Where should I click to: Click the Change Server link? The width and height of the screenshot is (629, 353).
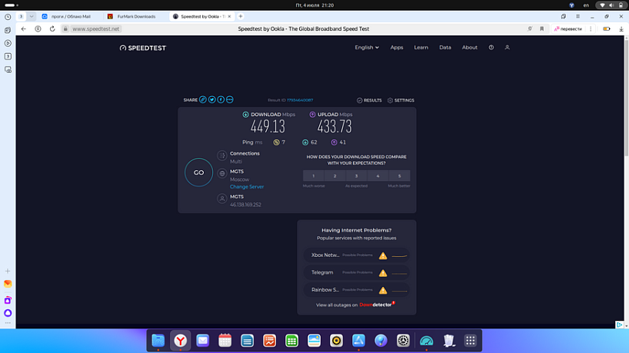[246, 186]
